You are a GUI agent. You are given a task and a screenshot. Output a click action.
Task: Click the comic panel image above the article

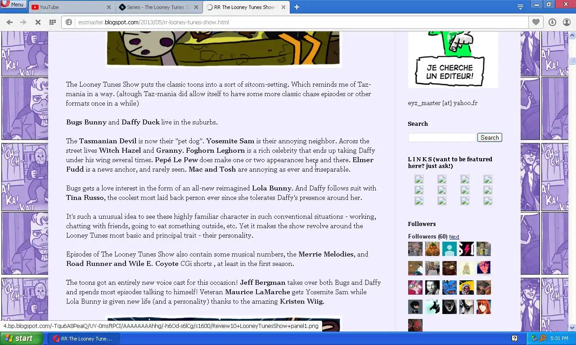tap(224, 49)
